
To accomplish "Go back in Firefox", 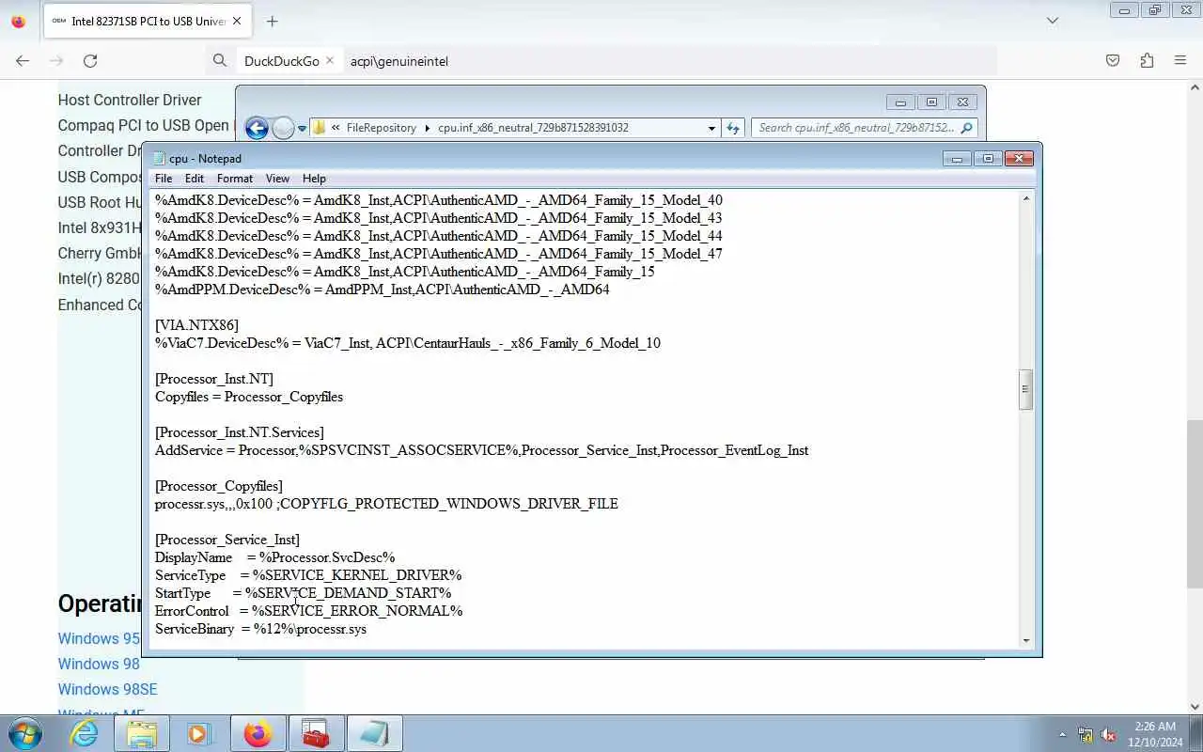I will (23, 60).
